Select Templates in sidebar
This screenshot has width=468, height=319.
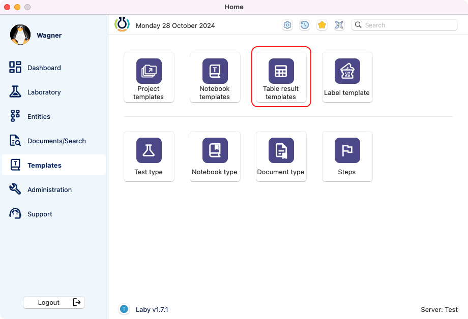(54, 165)
